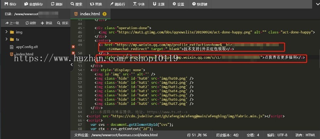
Task: Select the img folder in the file tree
Action: 19,32
